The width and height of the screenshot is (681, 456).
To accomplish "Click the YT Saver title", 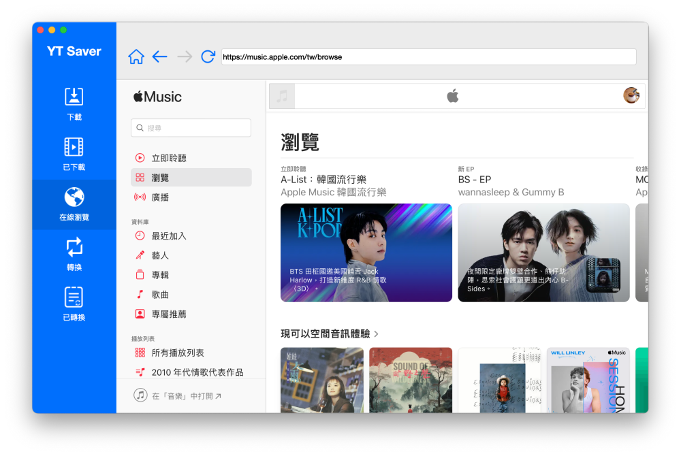I will [74, 51].
